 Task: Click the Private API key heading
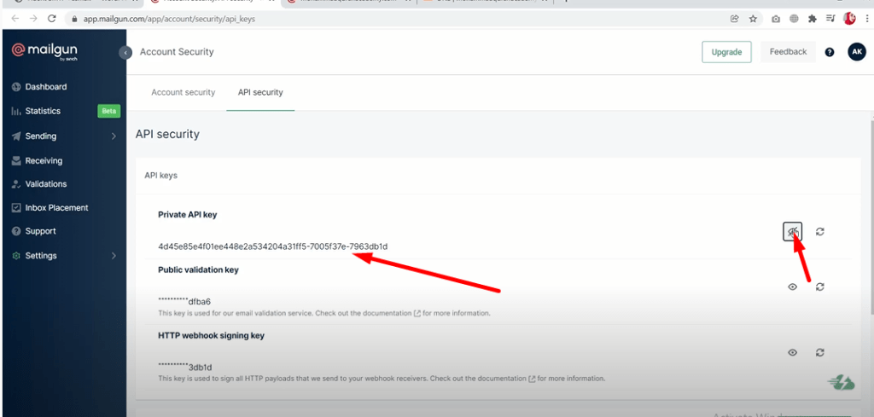click(x=187, y=214)
